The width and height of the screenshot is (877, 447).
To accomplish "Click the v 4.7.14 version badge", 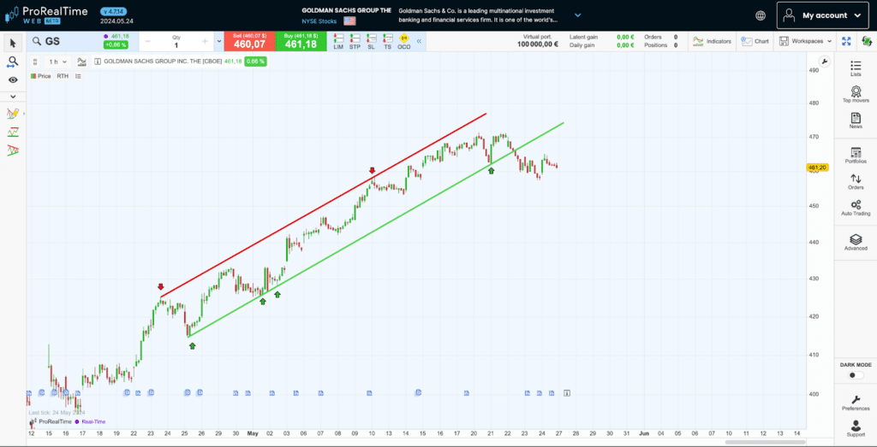I will click(116, 11).
